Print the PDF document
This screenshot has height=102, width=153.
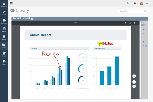(135, 23)
